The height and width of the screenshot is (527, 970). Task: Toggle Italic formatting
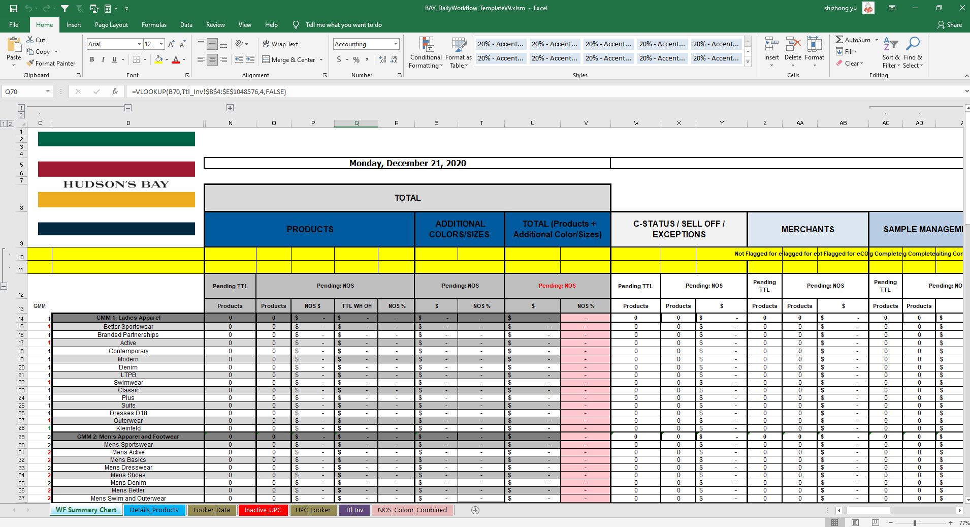coord(103,59)
